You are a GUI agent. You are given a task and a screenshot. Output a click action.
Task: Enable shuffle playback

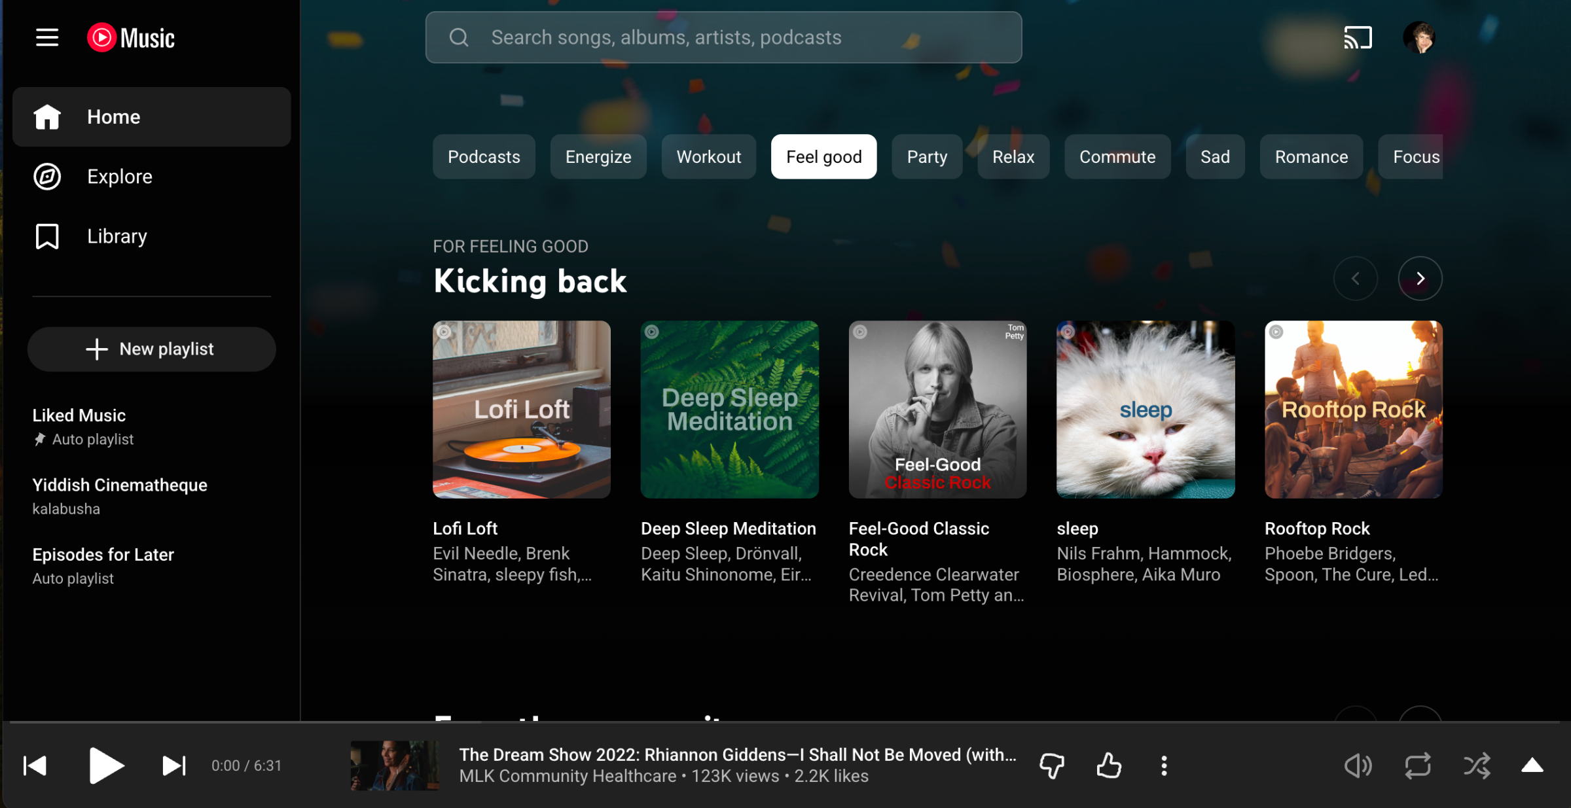coord(1477,765)
